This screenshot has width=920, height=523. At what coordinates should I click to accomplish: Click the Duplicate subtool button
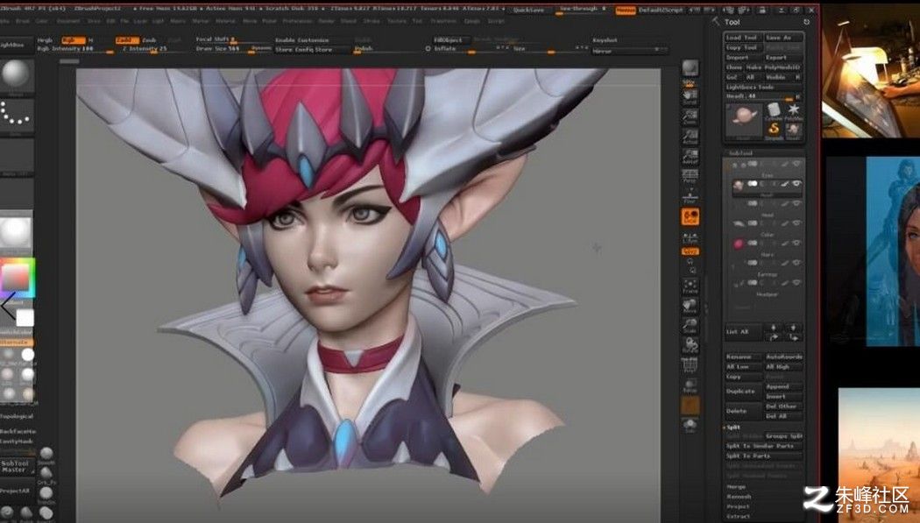743,391
